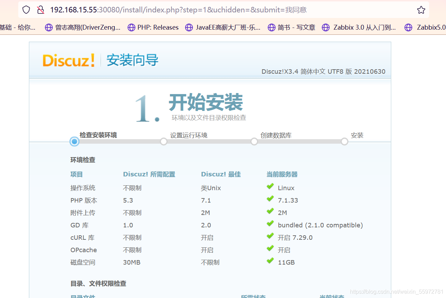The height and width of the screenshot is (298, 446).
Task: Click the green check next to bundled GD
Action: 270,224
